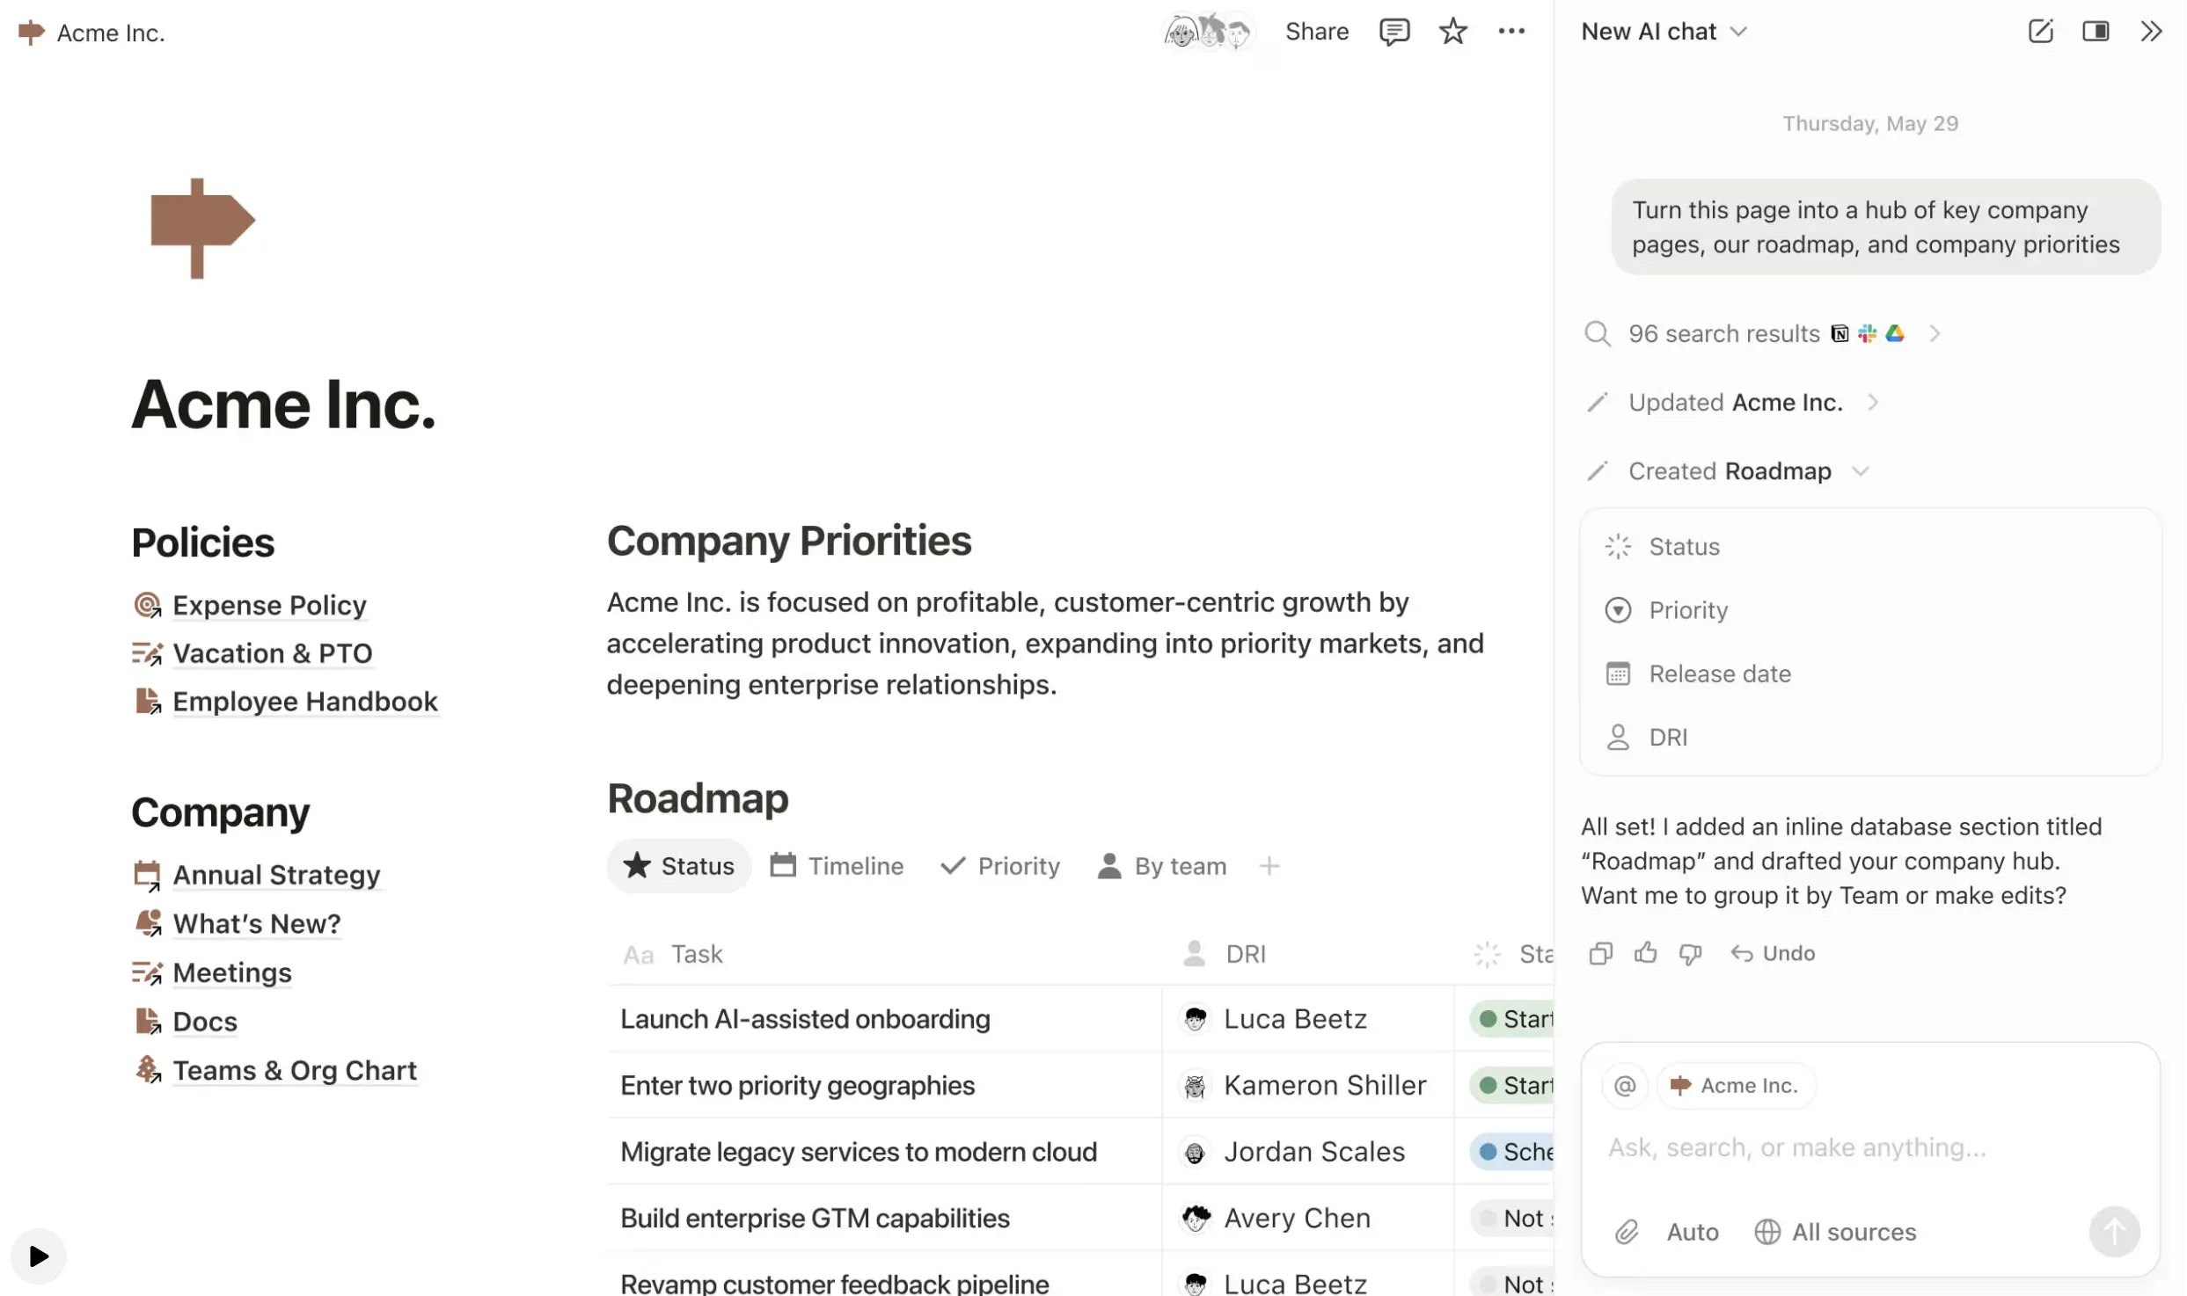This screenshot has width=2187, height=1296.
Task: Open the three-dot page options menu
Action: pyautogui.click(x=1510, y=32)
